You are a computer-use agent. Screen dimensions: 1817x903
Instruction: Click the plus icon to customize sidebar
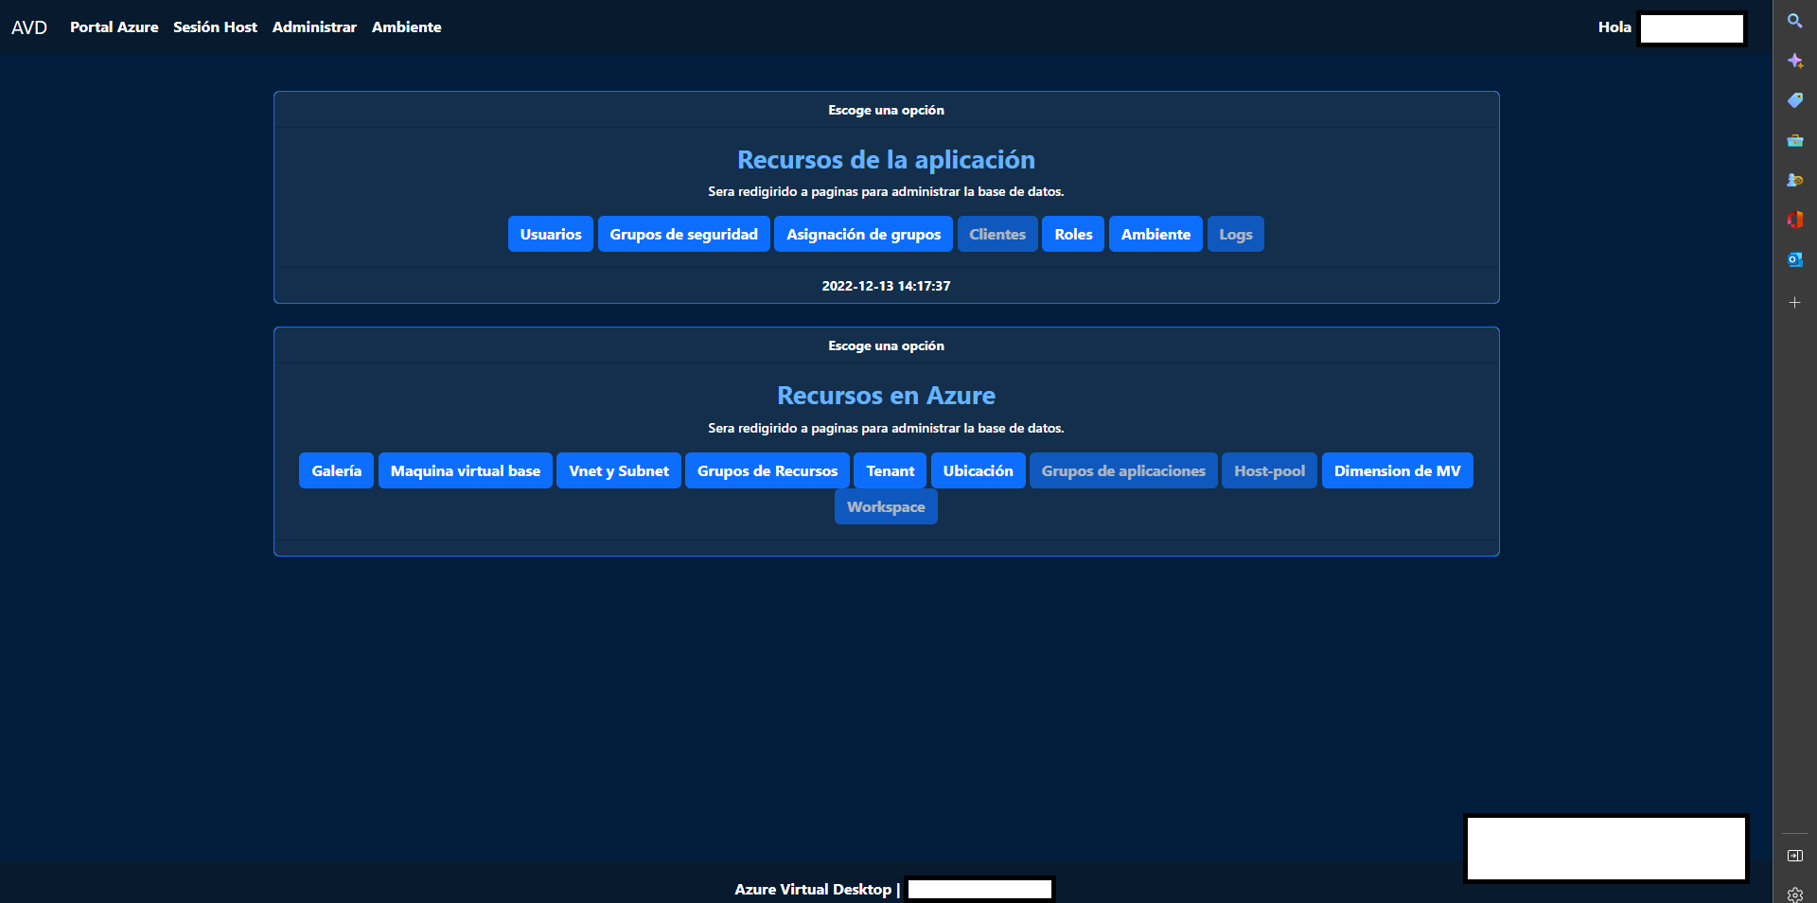click(1794, 303)
